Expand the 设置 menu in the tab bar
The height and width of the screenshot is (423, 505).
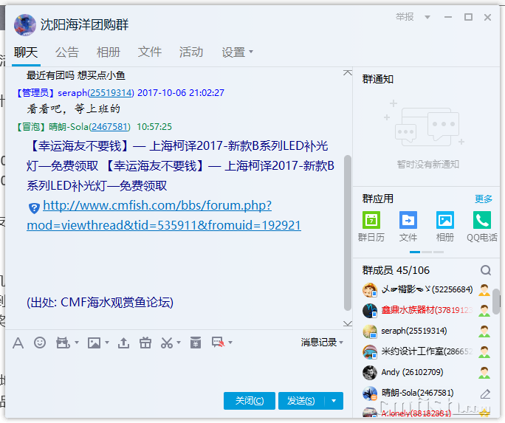point(237,52)
